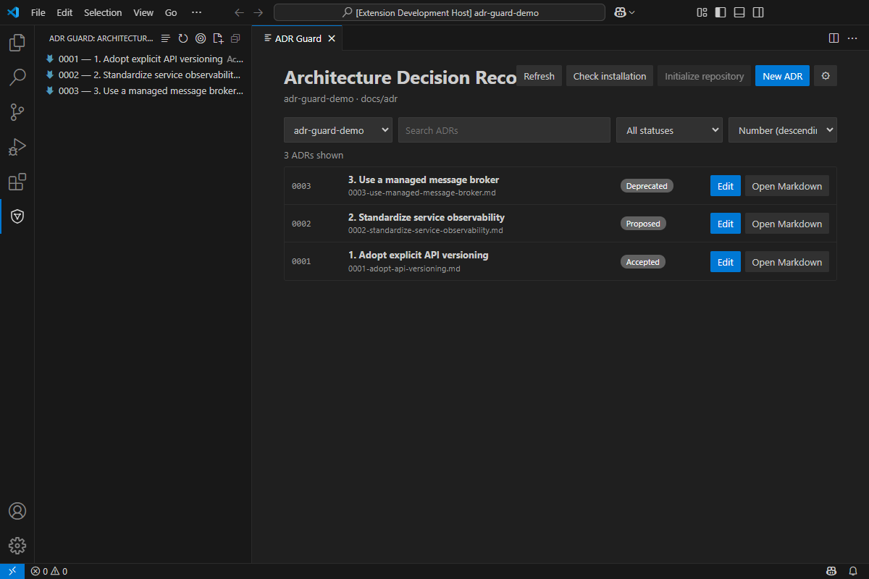Open the View menu
The image size is (869, 579).
tap(143, 12)
